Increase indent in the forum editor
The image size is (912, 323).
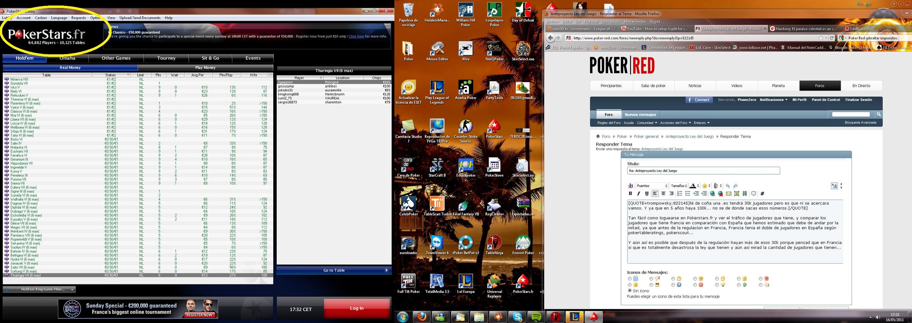[x=704, y=193]
